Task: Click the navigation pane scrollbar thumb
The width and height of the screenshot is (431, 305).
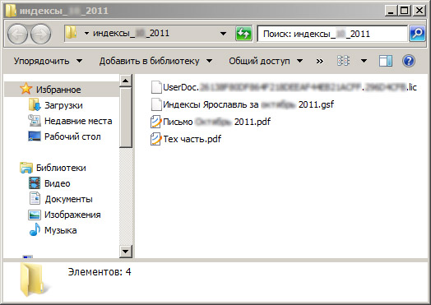Action: click(x=125, y=118)
